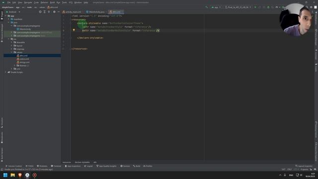Open Brave browser from taskbar
318x179 pixels.
click(20, 175)
